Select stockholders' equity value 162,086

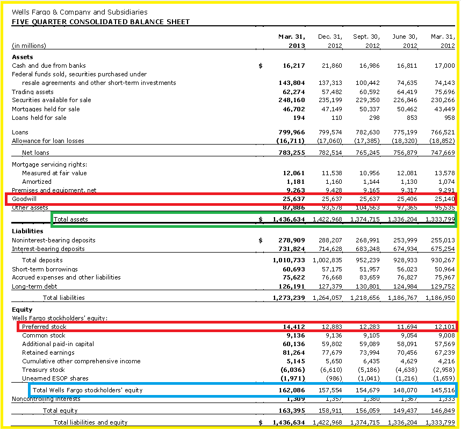pyautogui.click(x=292, y=390)
